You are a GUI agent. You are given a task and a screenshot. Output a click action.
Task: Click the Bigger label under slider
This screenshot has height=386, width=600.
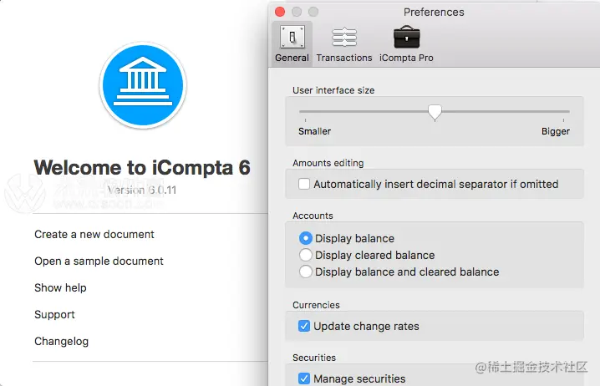point(556,131)
